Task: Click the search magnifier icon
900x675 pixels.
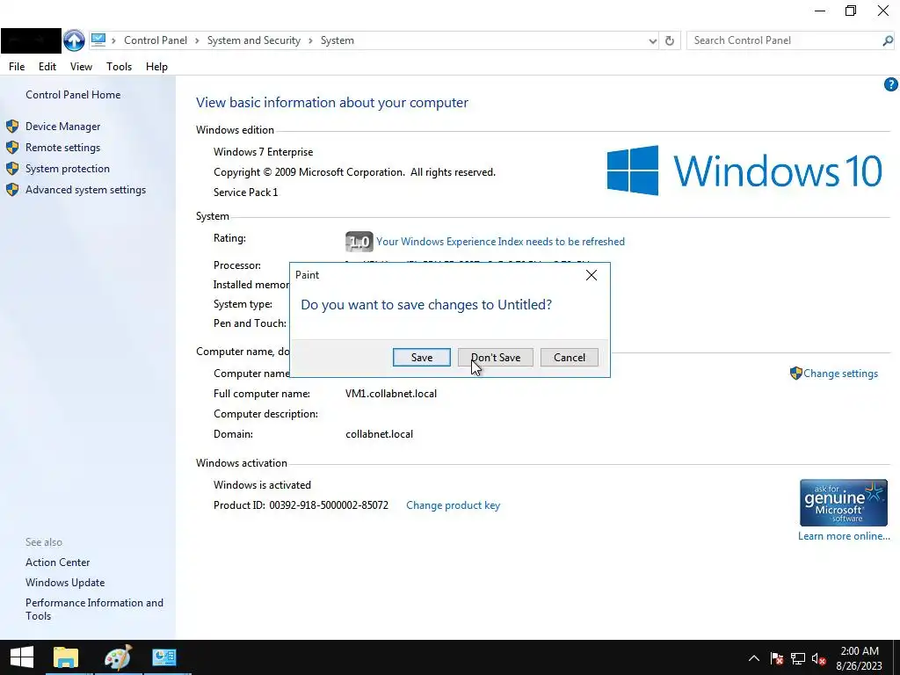Action: pyautogui.click(x=888, y=40)
